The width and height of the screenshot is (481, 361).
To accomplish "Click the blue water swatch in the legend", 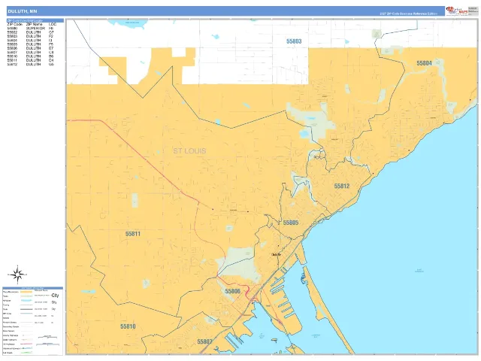I will (26, 301).
